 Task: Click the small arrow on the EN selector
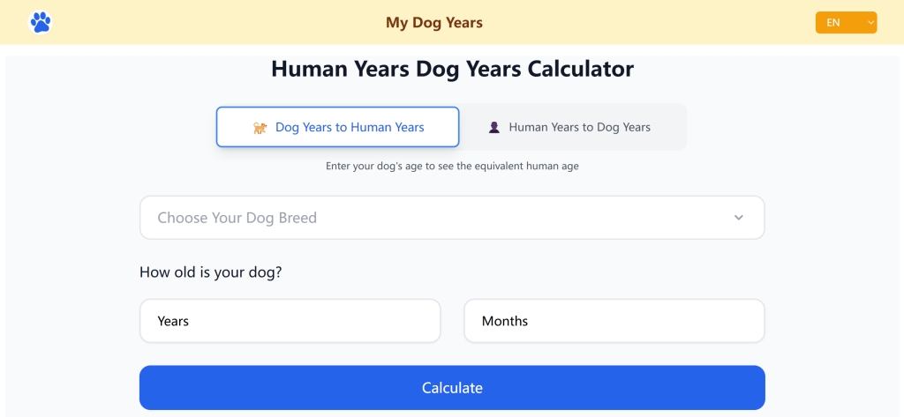(870, 23)
